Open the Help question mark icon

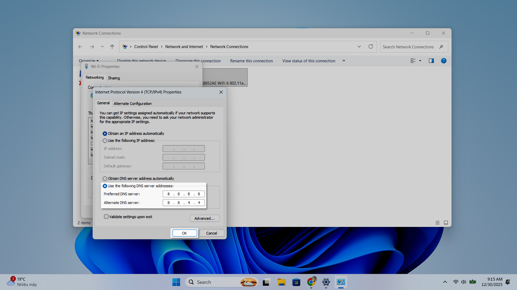pos(443,61)
